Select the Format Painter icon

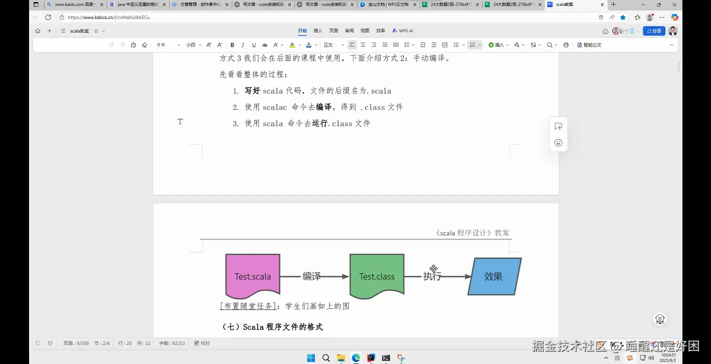133,45
